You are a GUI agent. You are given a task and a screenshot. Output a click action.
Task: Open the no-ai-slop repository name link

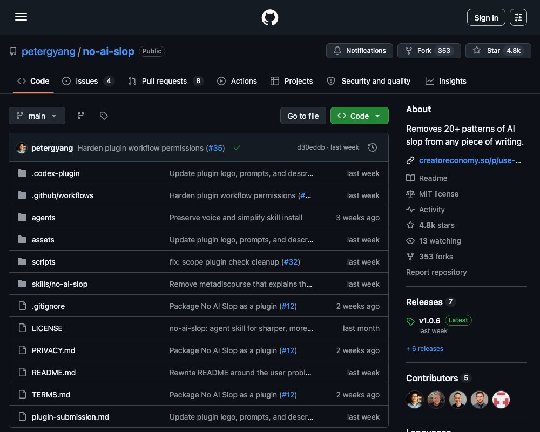[109, 51]
